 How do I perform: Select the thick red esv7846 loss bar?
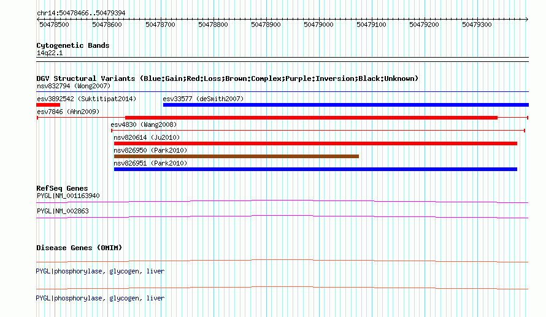pos(311,118)
